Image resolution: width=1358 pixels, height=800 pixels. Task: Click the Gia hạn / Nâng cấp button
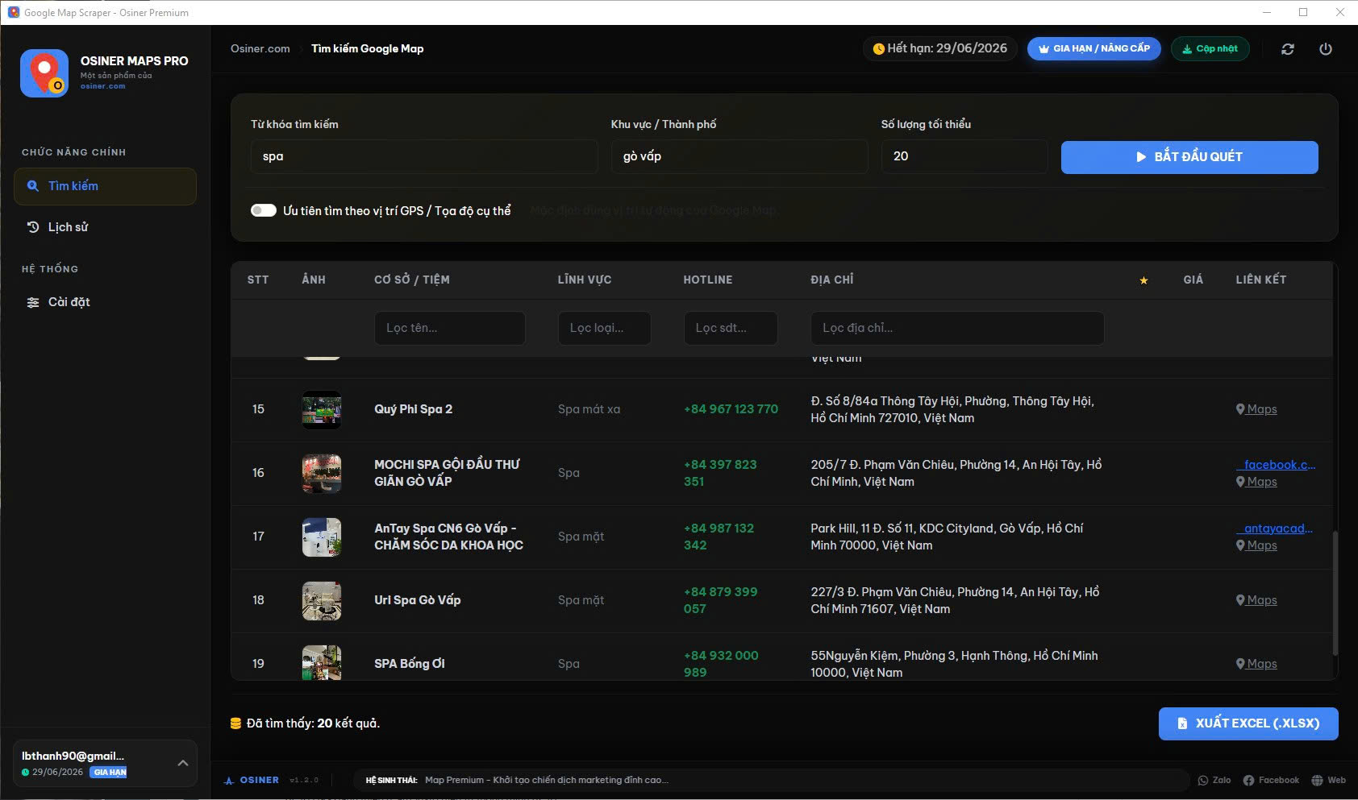pos(1093,49)
